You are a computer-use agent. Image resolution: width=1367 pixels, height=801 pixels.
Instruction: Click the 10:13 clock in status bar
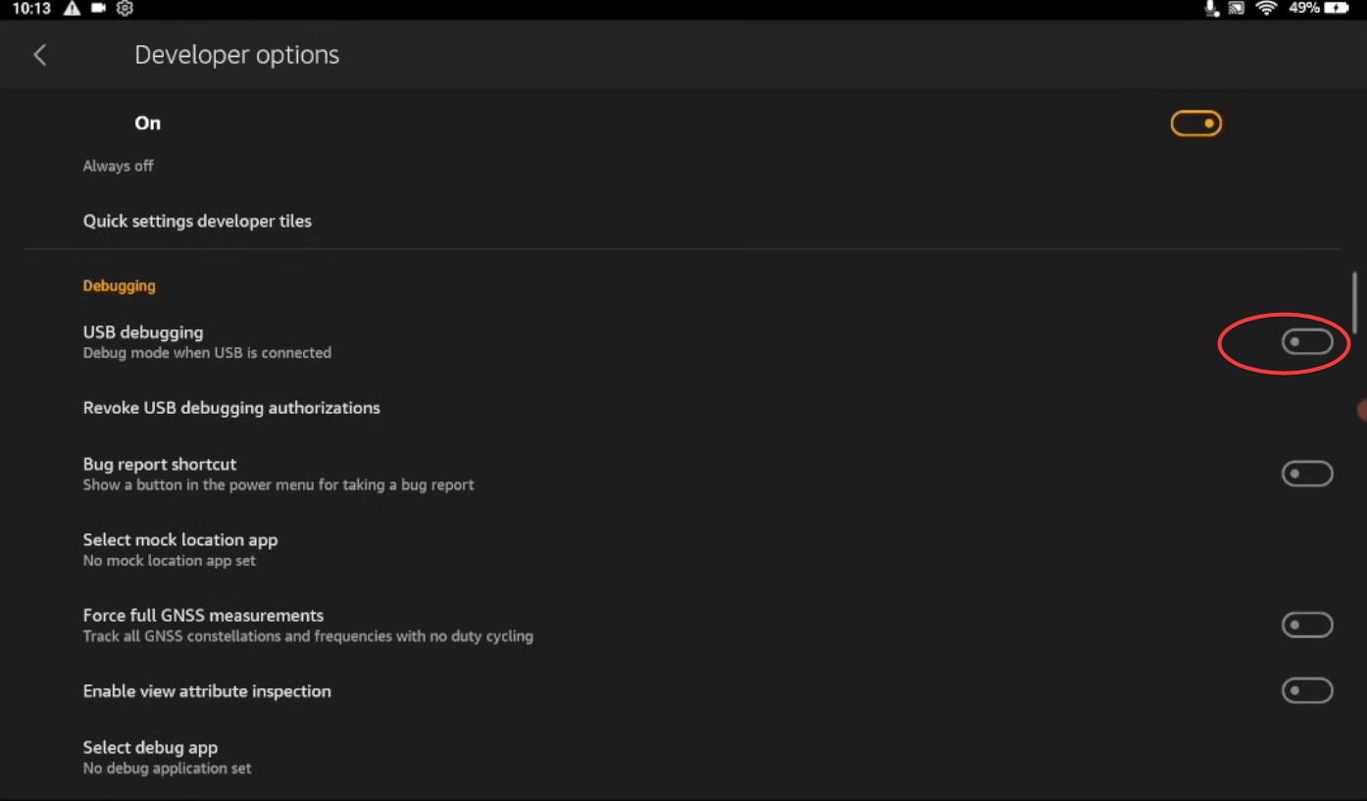(x=31, y=8)
